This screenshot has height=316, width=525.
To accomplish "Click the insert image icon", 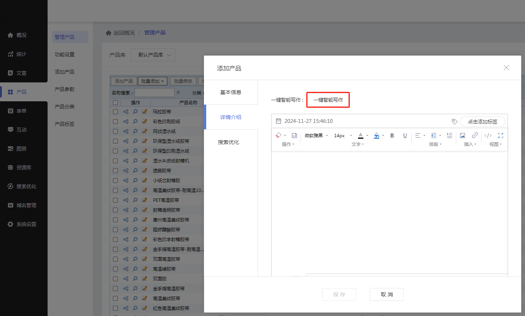I will point(462,136).
